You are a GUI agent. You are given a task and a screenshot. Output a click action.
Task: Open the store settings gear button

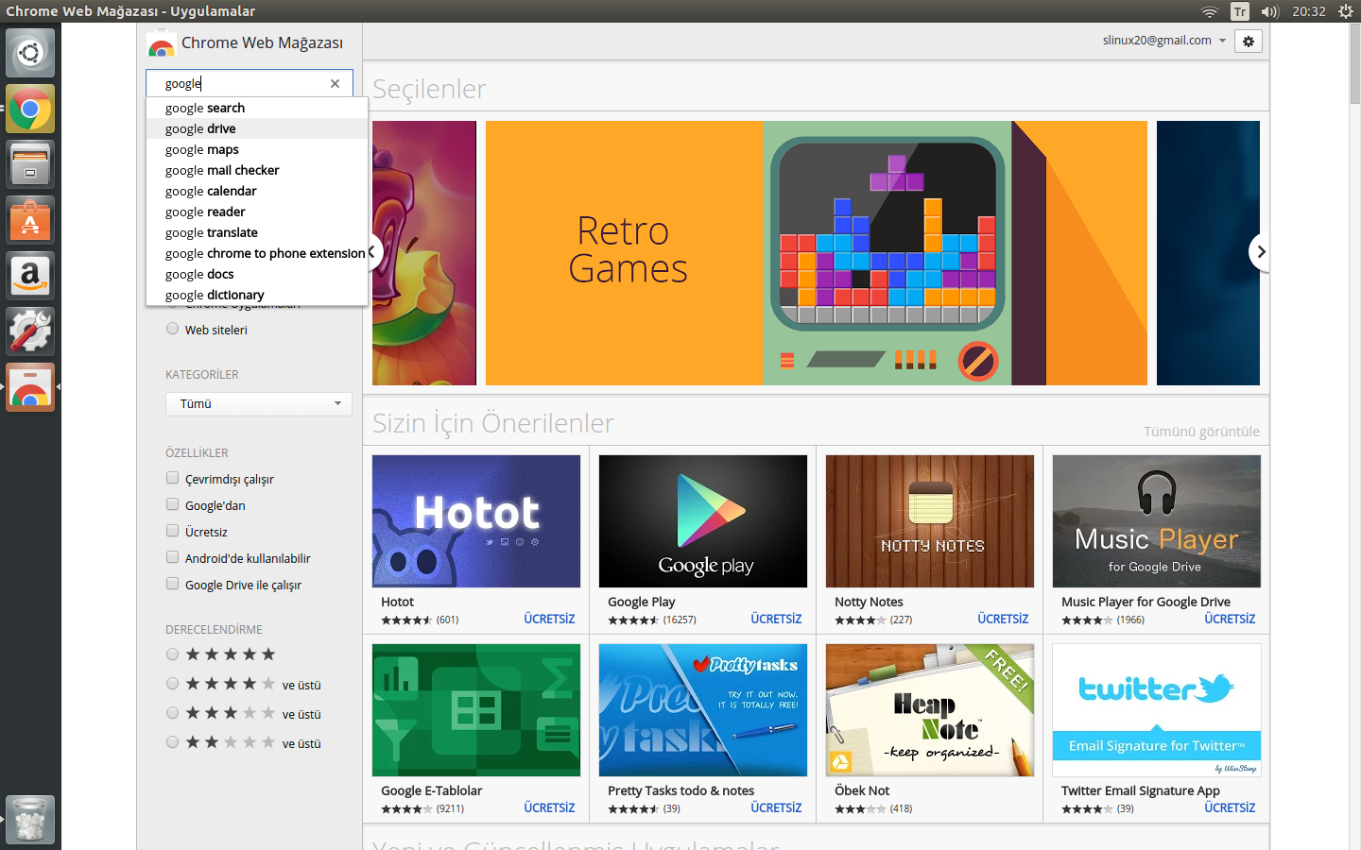(1249, 41)
